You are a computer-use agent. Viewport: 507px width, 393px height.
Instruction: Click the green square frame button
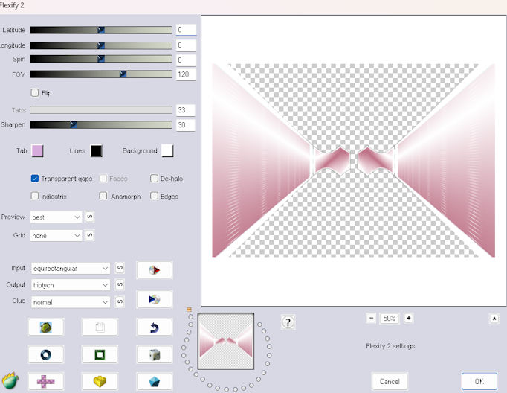tap(100, 354)
